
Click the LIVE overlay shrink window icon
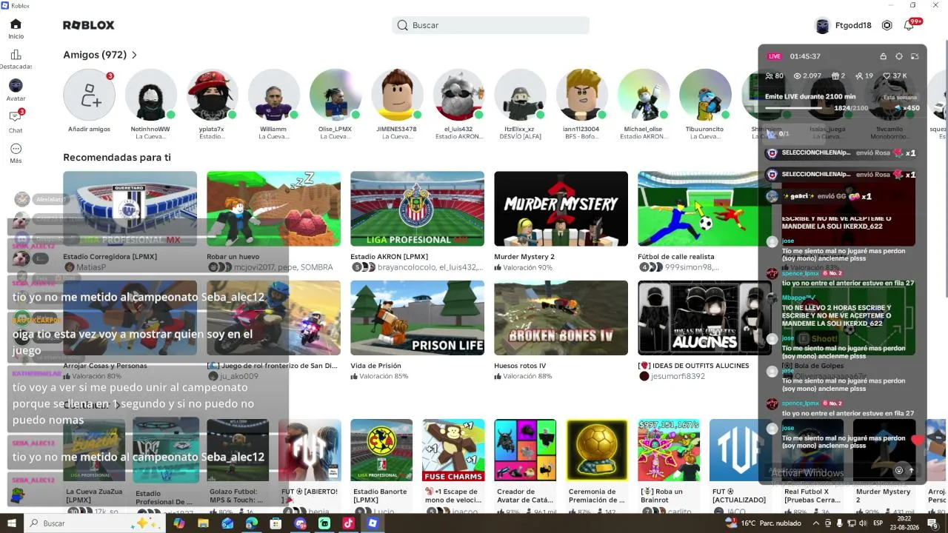(915, 56)
